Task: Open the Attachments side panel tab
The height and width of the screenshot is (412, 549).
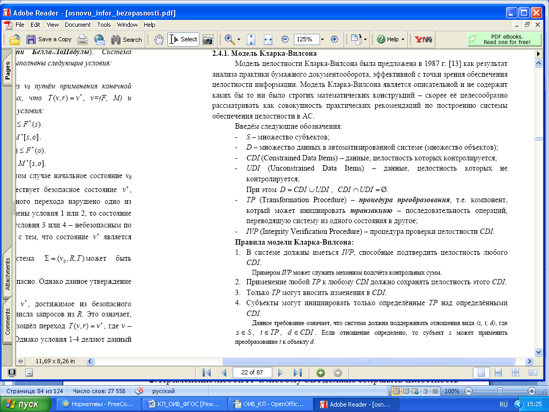Action: 8,274
